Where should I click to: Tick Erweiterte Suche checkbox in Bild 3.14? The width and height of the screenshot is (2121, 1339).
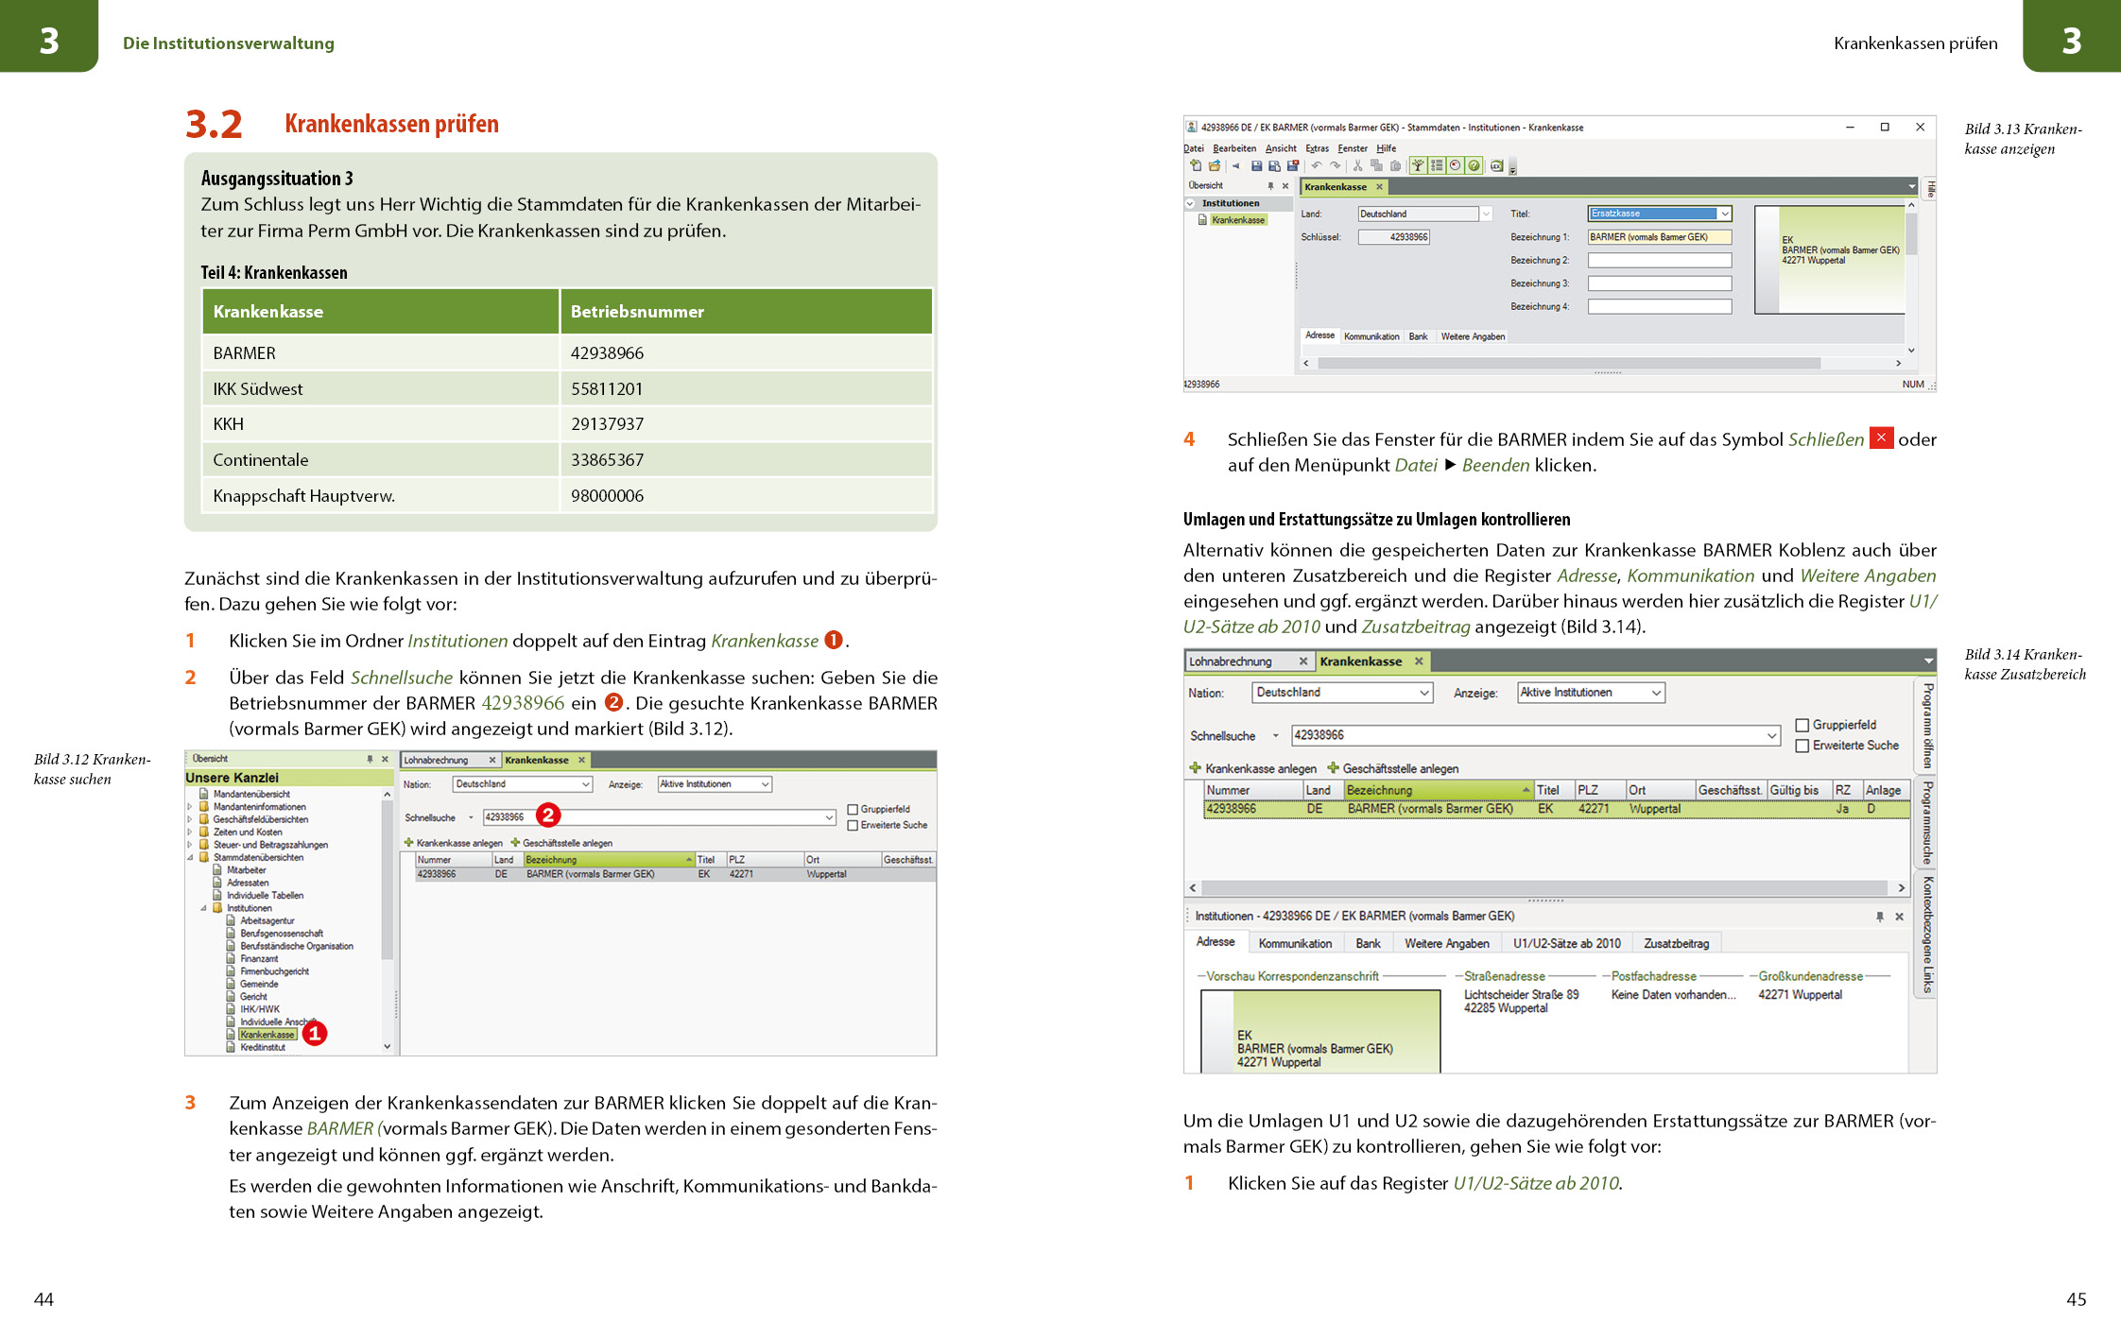point(1802,746)
